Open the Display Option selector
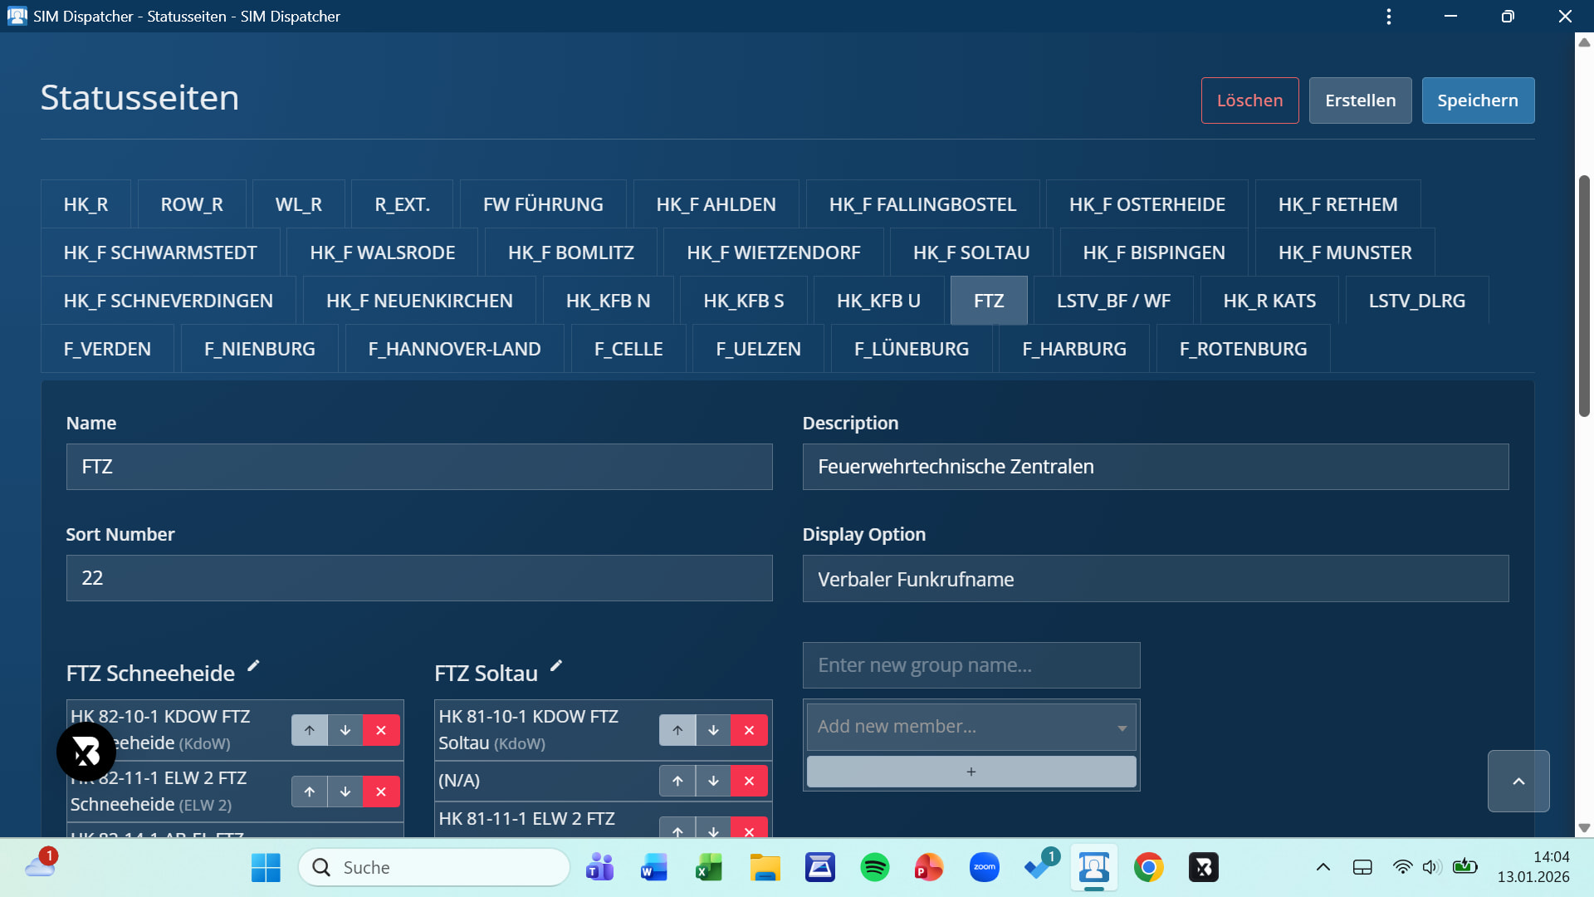The image size is (1594, 897). coord(1155,579)
